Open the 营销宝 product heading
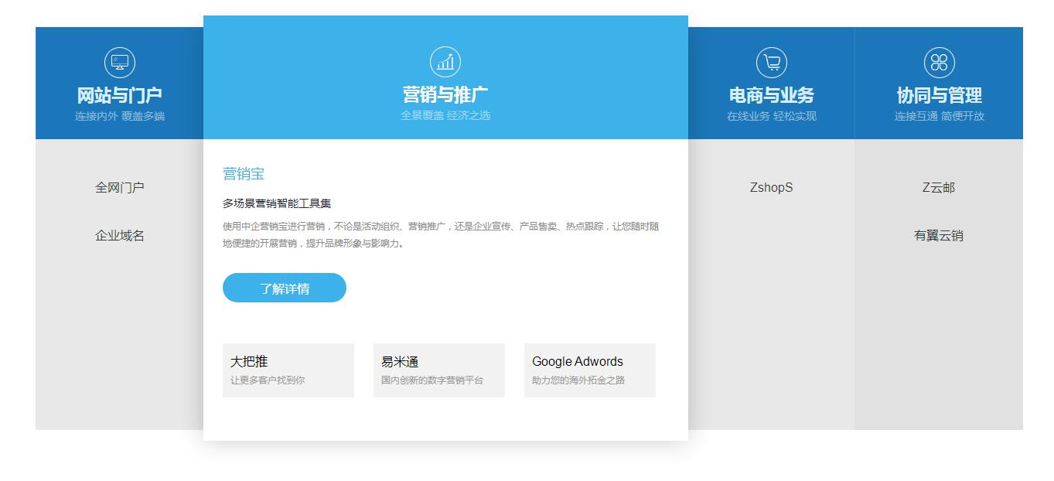Image resolution: width=1054 pixels, height=481 pixels. tap(244, 173)
